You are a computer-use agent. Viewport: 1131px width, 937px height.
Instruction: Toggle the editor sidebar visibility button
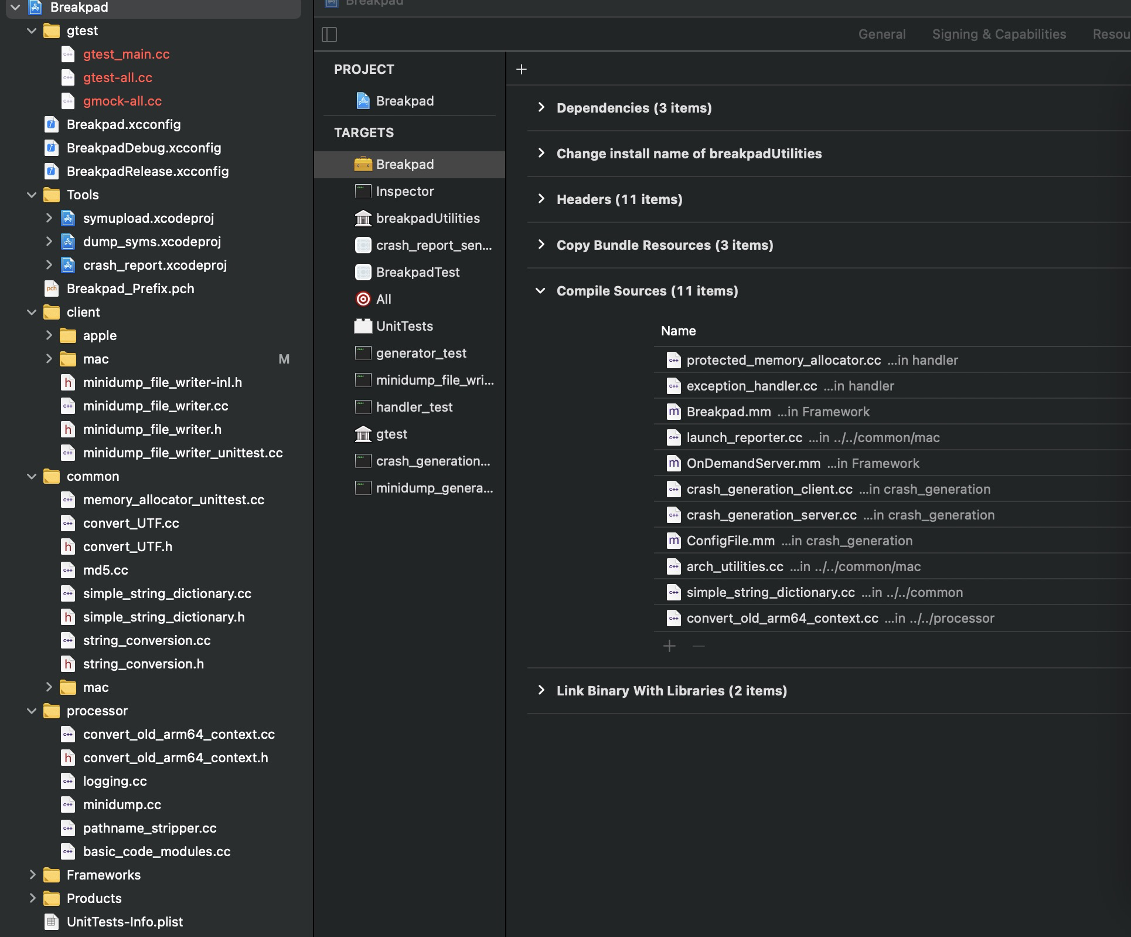[329, 34]
